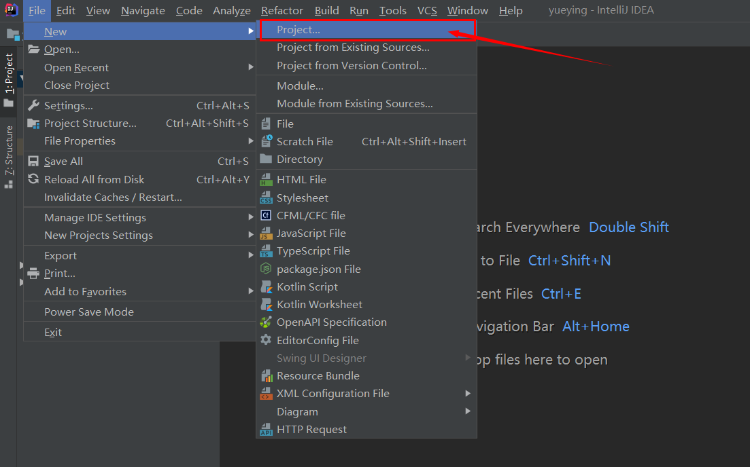
Task: Open the Build menu
Action: (x=326, y=10)
